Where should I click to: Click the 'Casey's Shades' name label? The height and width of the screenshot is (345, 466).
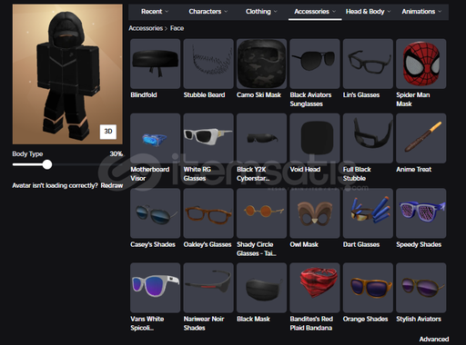pyautogui.click(x=153, y=244)
